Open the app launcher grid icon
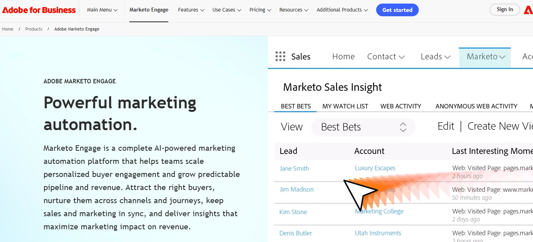The width and height of the screenshot is (533, 242). pyautogui.click(x=281, y=56)
